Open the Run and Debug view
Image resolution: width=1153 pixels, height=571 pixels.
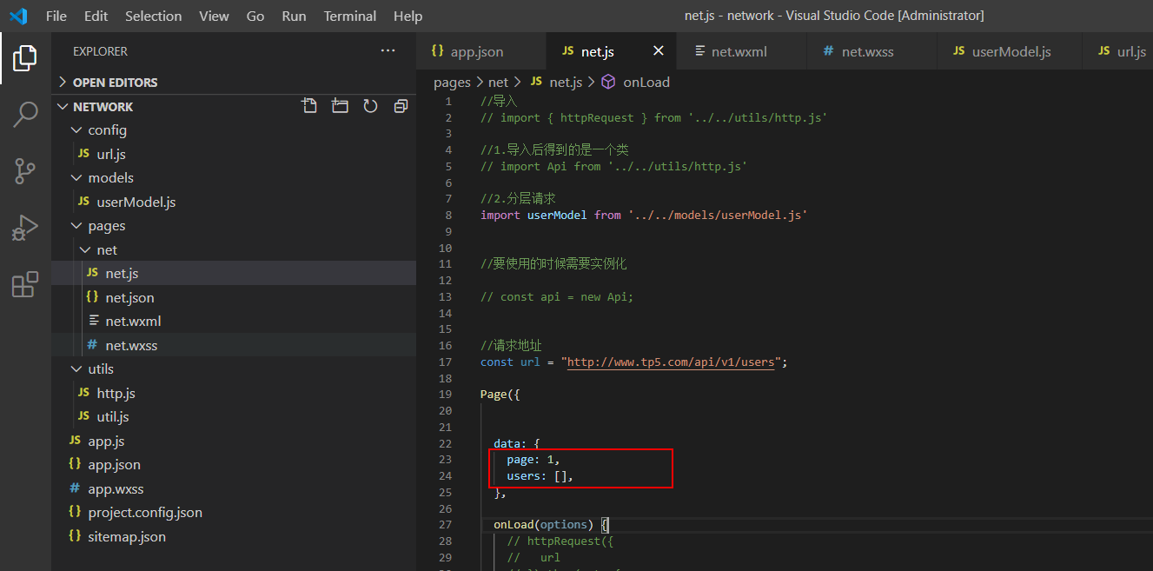(x=25, y=228)
